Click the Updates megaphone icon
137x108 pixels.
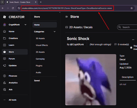4,65
